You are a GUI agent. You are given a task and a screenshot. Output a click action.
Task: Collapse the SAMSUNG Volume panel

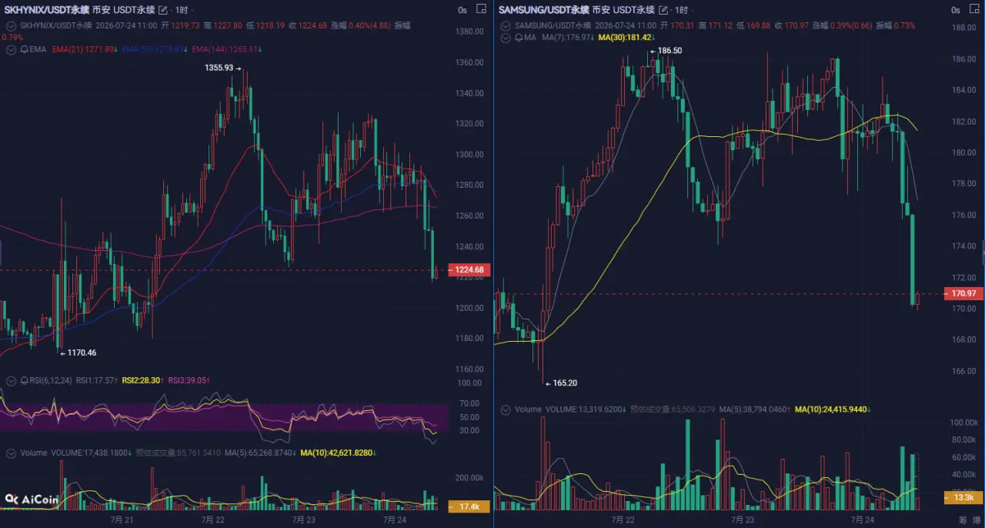[506, 409]
